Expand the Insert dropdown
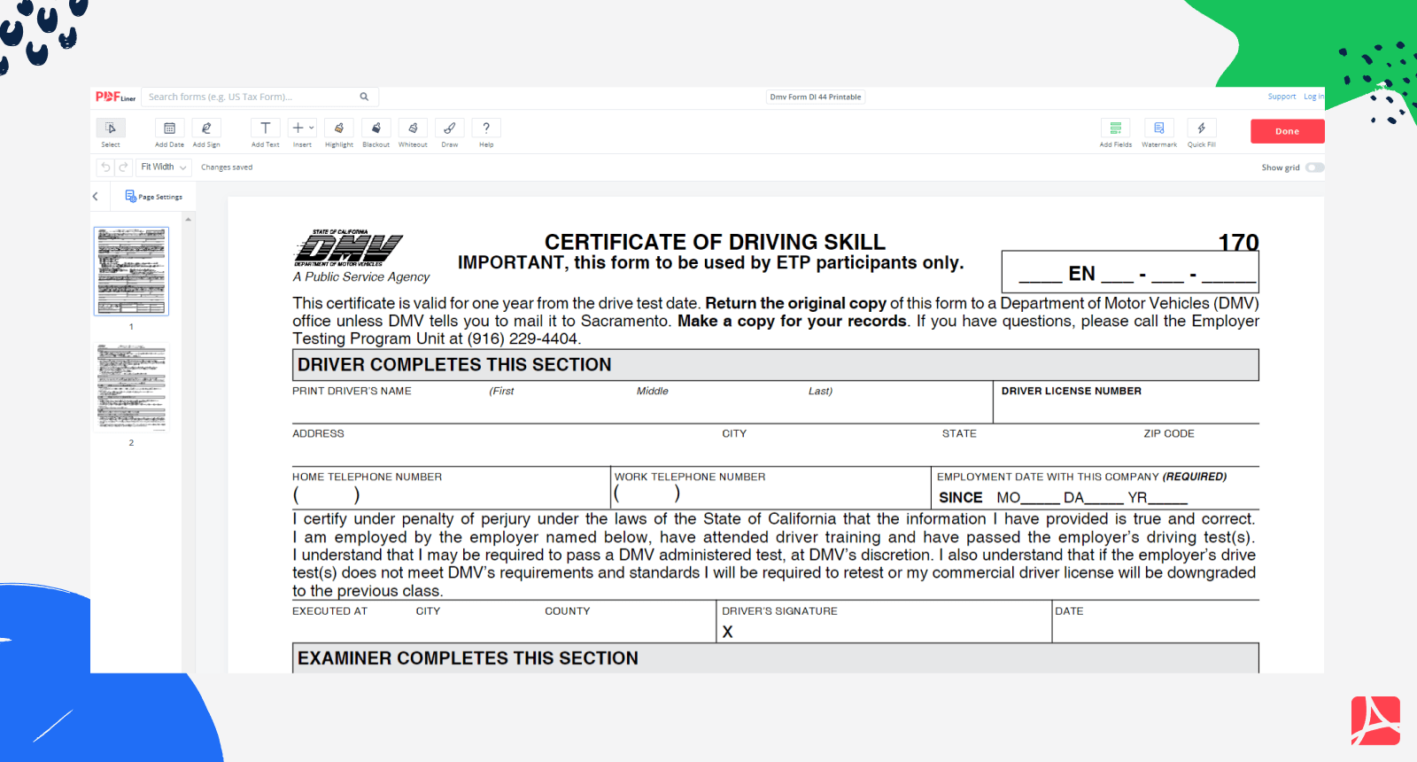The height and width of the screenshot is (762, 1417). pyautogui.click(x=303, y=129)
